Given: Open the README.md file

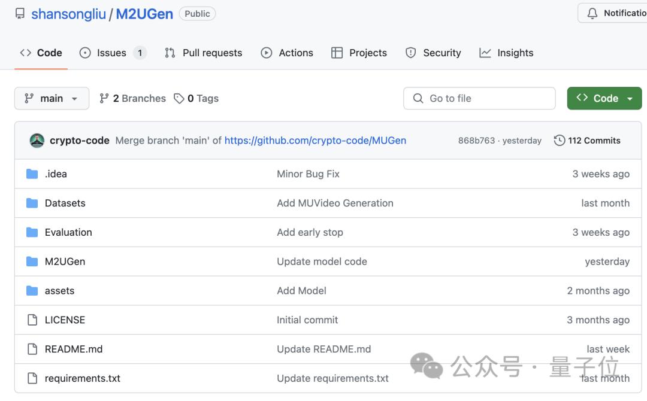Looking at the screenshot, I should 74,350.
